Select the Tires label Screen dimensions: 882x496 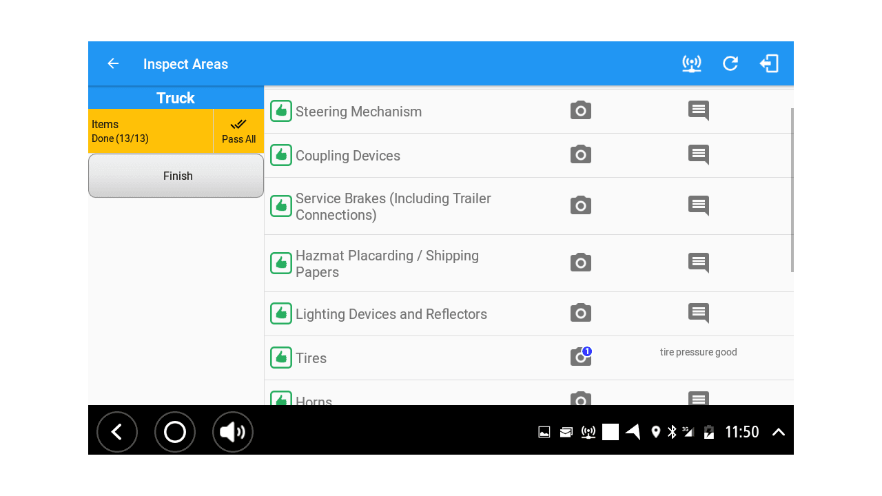[311, 358]
